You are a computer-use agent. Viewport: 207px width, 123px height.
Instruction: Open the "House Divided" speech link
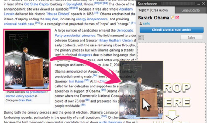(x=58, y=14)
